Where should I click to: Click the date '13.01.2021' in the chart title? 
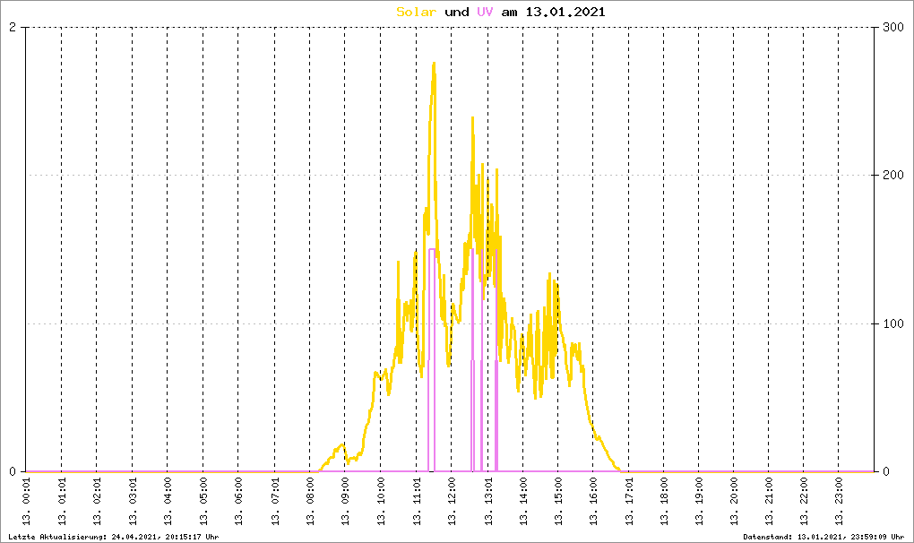pyautogui.click(x=565, y=12)
